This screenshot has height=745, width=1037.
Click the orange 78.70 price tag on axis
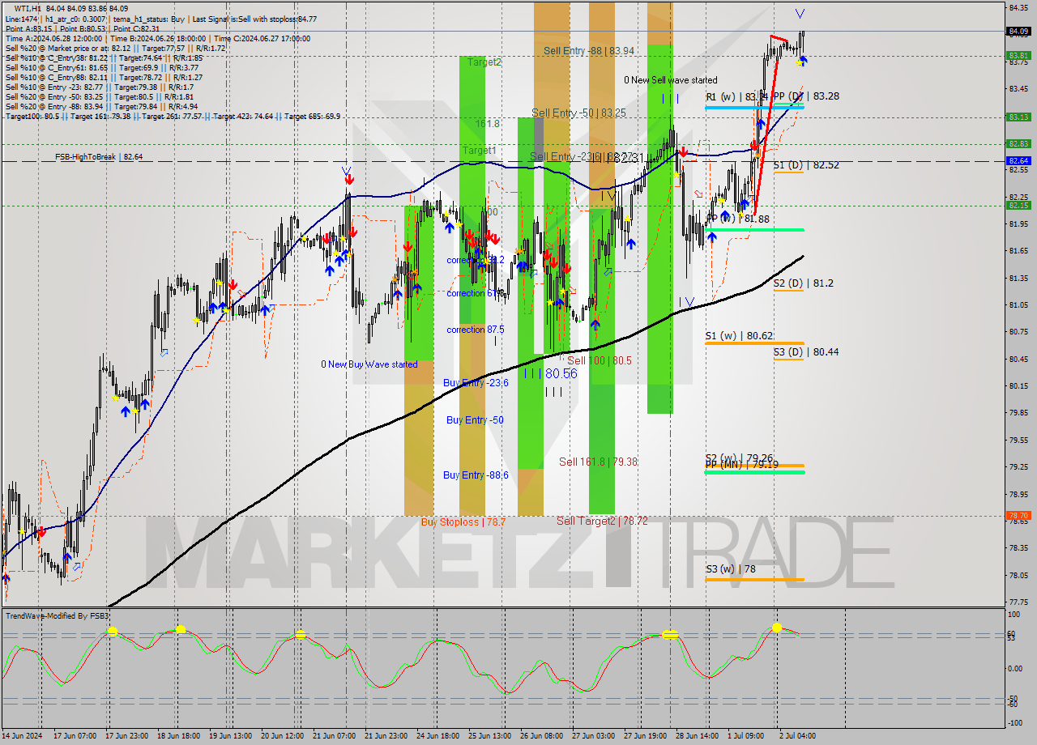(1018, 515)
